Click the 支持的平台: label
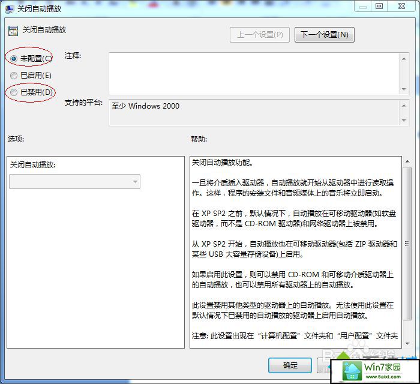Image resolution: width=420 pixels, height=384 pixels. [83, 102]
